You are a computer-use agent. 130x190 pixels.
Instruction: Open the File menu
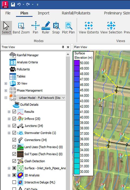[8, 13]
